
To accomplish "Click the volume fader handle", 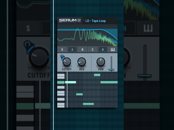I will [111, 69].
